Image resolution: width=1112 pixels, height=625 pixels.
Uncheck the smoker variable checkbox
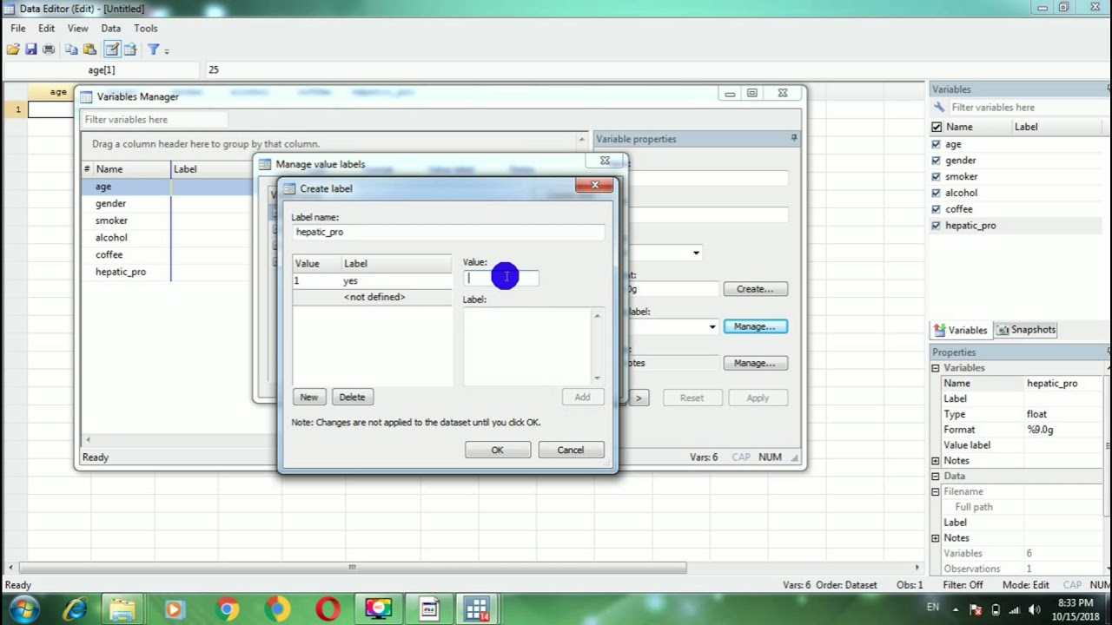point(937,176)
